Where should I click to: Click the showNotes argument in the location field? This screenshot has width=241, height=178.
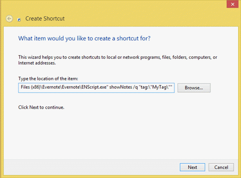coord(120,87)
